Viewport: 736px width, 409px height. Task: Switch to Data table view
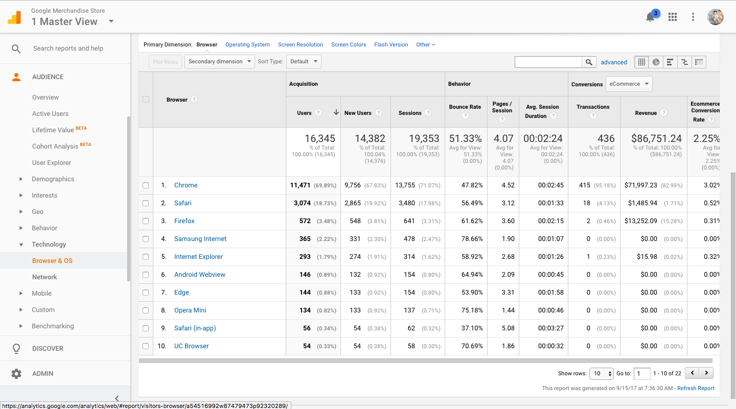pyautogui.click(x=641, y=62)
